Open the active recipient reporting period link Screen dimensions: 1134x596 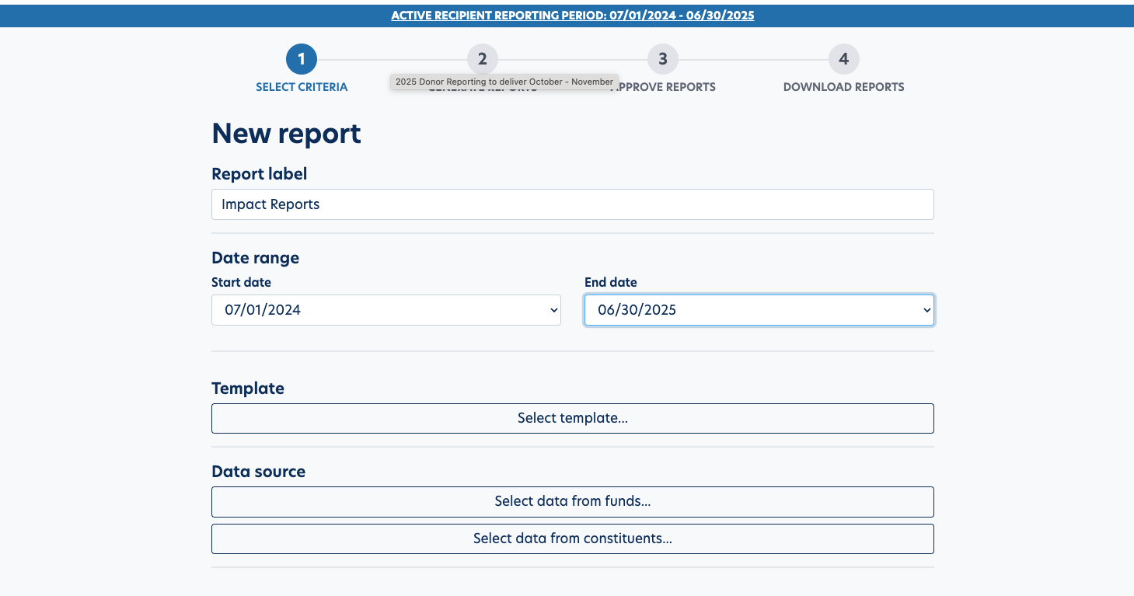pos(572,16)
